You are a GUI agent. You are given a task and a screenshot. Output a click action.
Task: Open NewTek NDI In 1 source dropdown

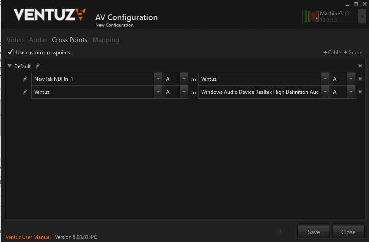click(x=158, y=79)
